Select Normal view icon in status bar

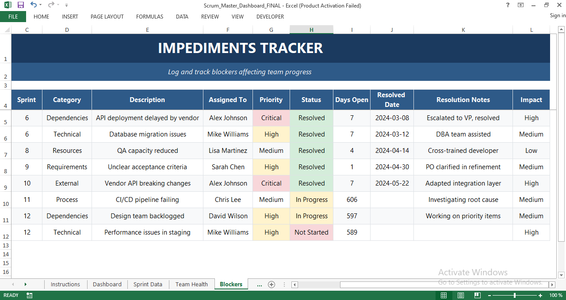[x=444, y=295]
